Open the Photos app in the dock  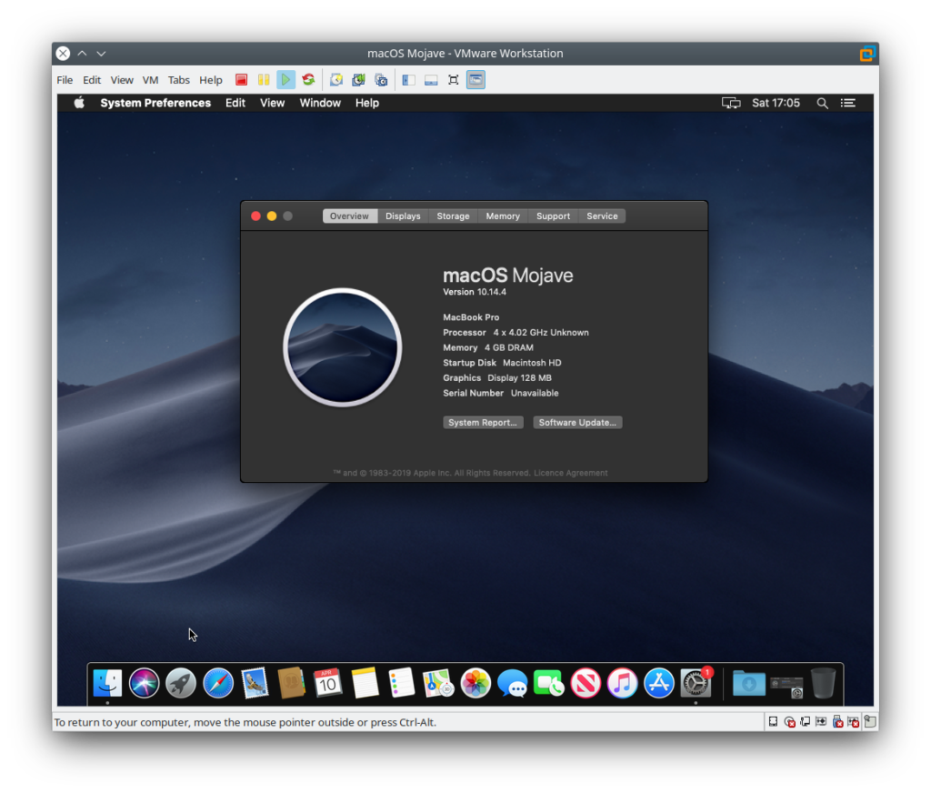click(x=476, y=683)
